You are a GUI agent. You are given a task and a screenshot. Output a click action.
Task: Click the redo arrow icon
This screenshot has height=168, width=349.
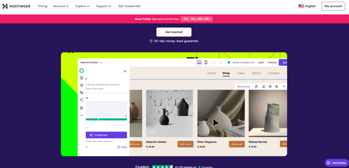221,62
